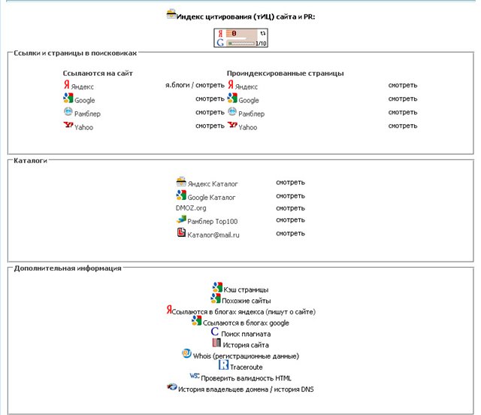Click the DMOZ.org label
This screenshot has height=415, width=481.
(x=191, y=207)
